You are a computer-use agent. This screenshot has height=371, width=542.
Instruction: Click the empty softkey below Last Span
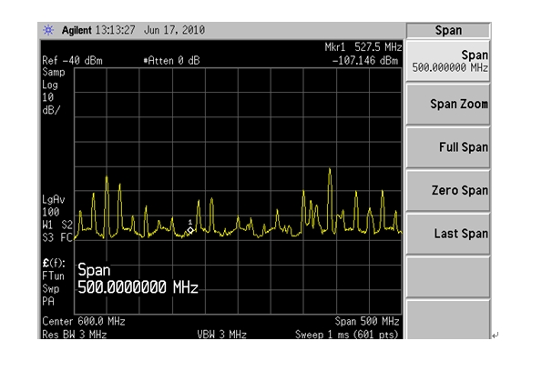pyautogui.click(x=448, y=276)
